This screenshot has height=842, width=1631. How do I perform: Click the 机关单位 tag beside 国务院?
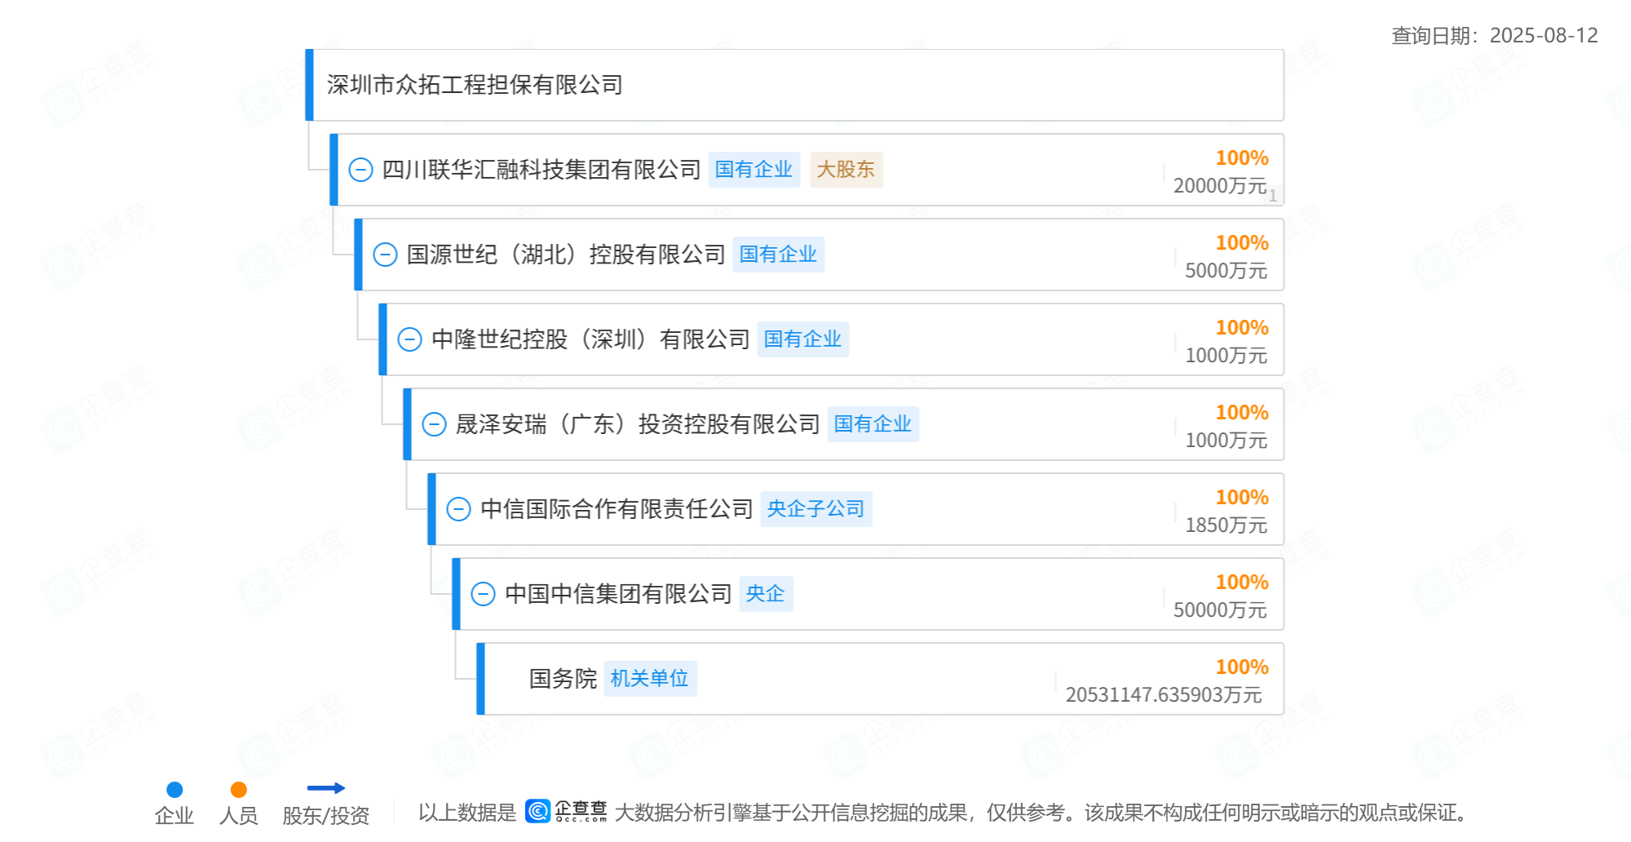point(649,679)
